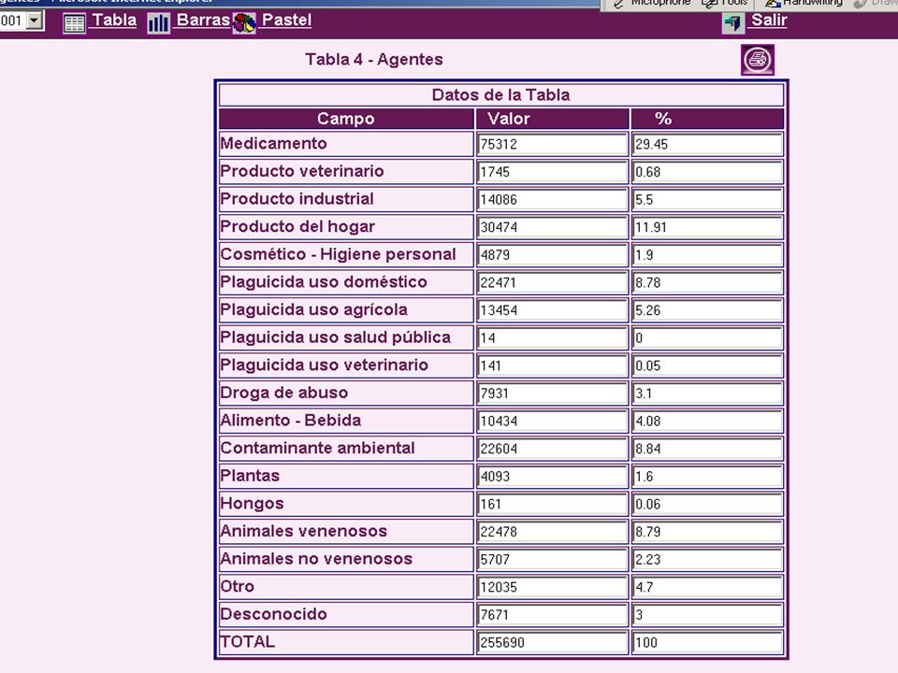
Task: Click the print table icon
Action: pos(758,60)
